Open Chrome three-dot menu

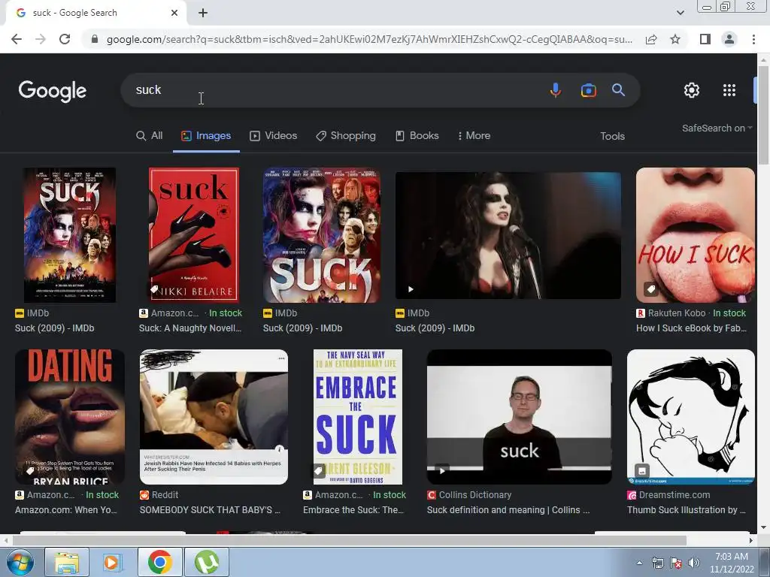click(x=753, y=39)
